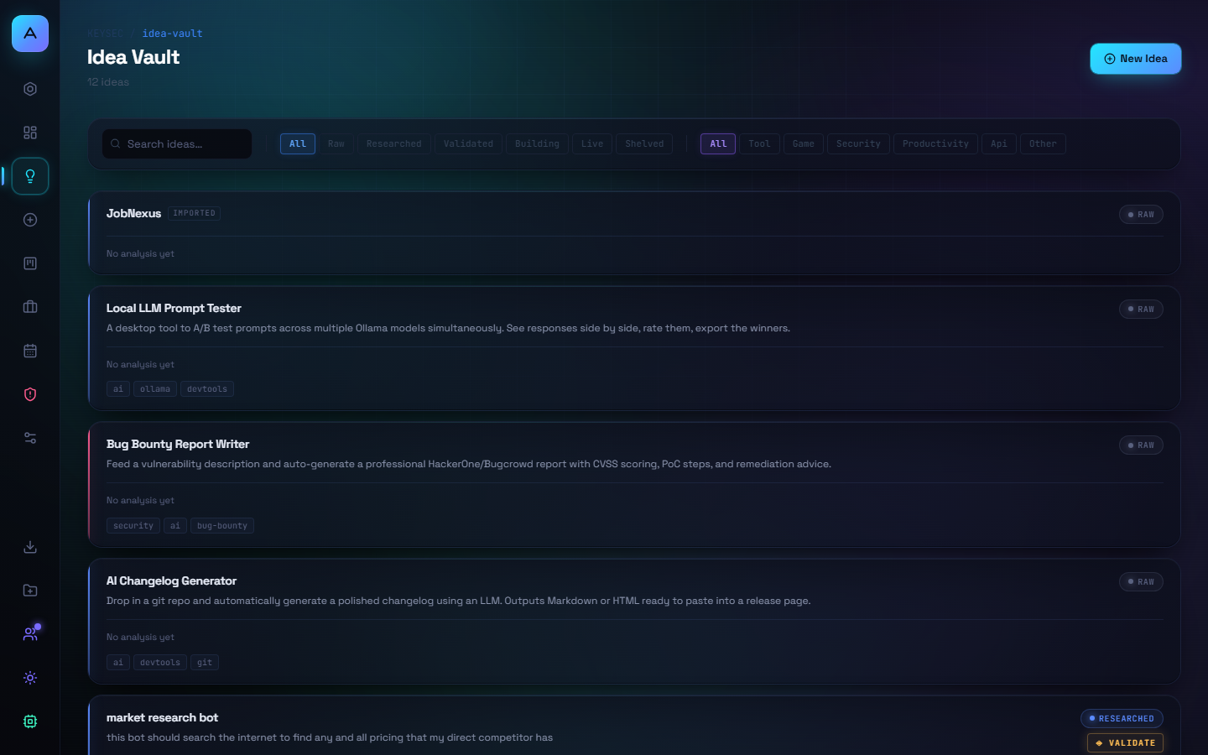Click devtools tag on Local LLM Prompt Tester
Image resolution: width=1208 pixels, height=755 pixels.
[x=207, y=389]
